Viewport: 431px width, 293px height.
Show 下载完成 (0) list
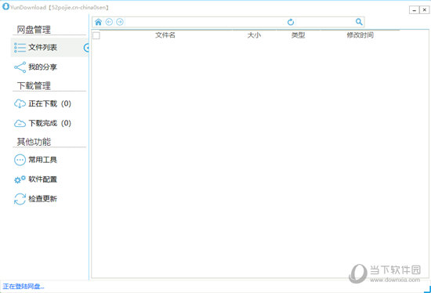49,124
